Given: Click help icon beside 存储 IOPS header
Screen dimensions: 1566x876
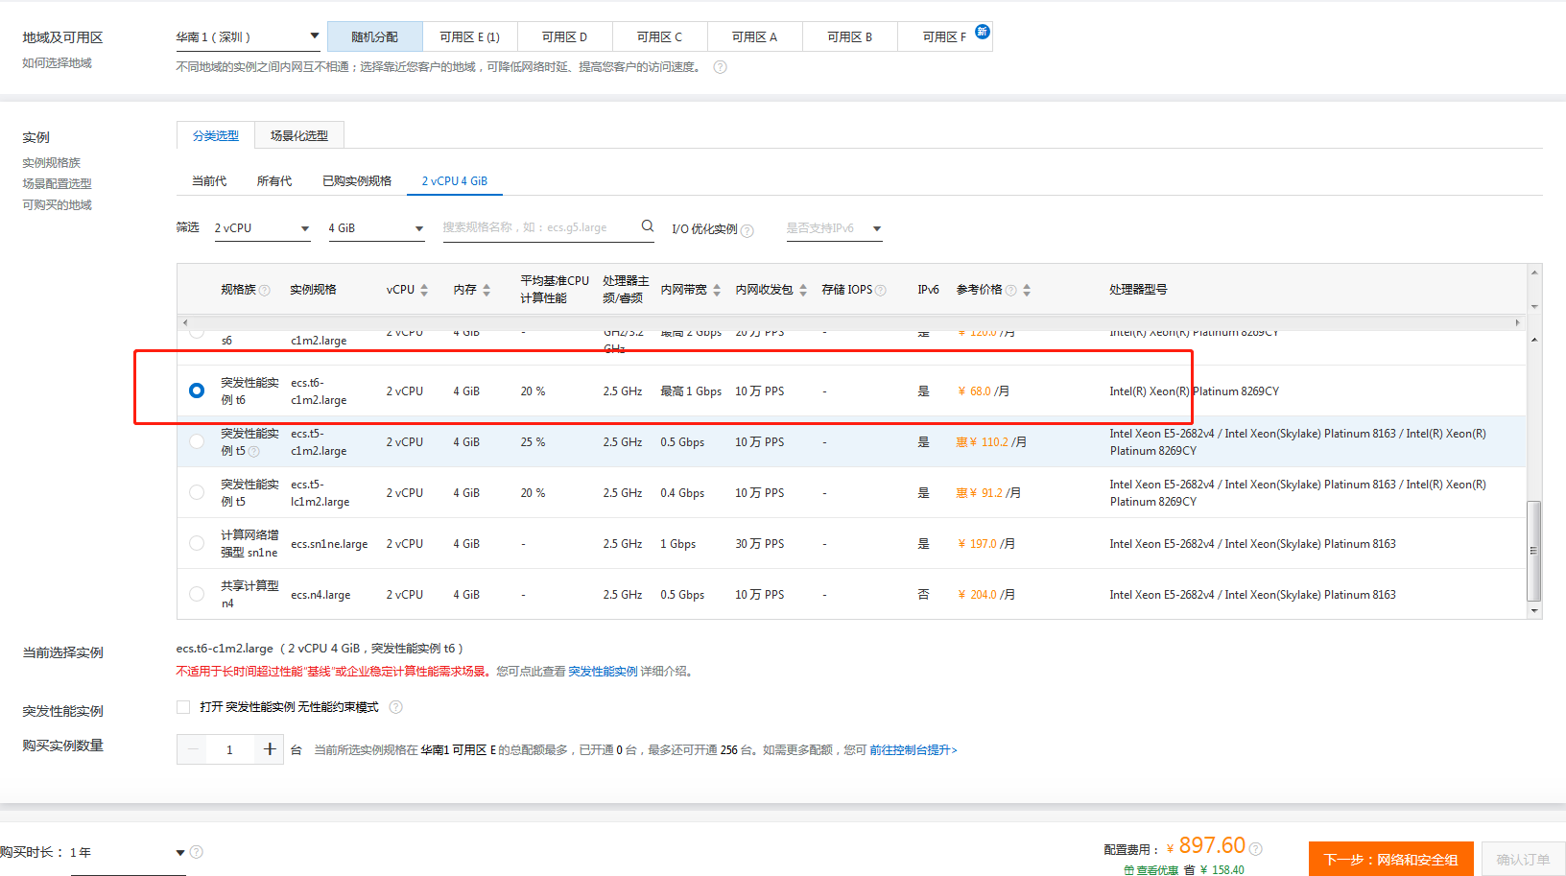Looking at the screenshot, I should 881,290.
